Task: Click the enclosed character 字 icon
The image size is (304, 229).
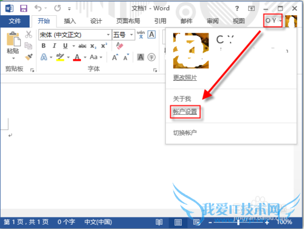Action: click(x=151, y=57)
